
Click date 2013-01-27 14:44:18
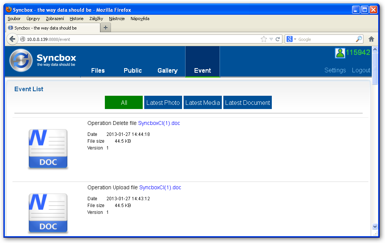click(128, 134)
